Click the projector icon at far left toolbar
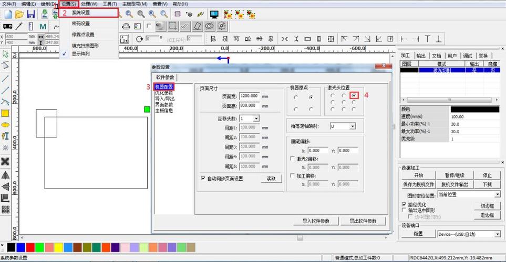The width and height of the screenshot is (506, 262). pos(8,26)
